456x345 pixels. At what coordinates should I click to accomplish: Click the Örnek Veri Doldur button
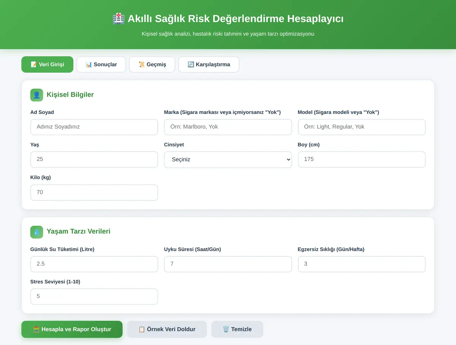tap(167, 329)
